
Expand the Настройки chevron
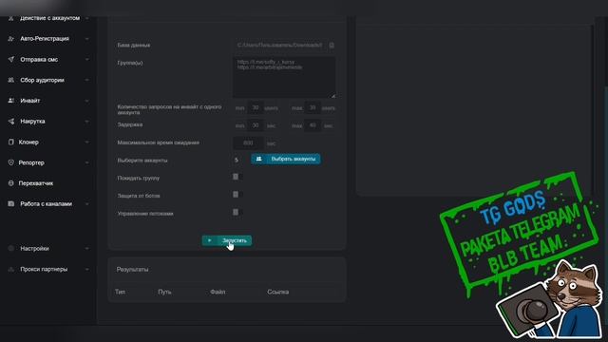point(86,248)
